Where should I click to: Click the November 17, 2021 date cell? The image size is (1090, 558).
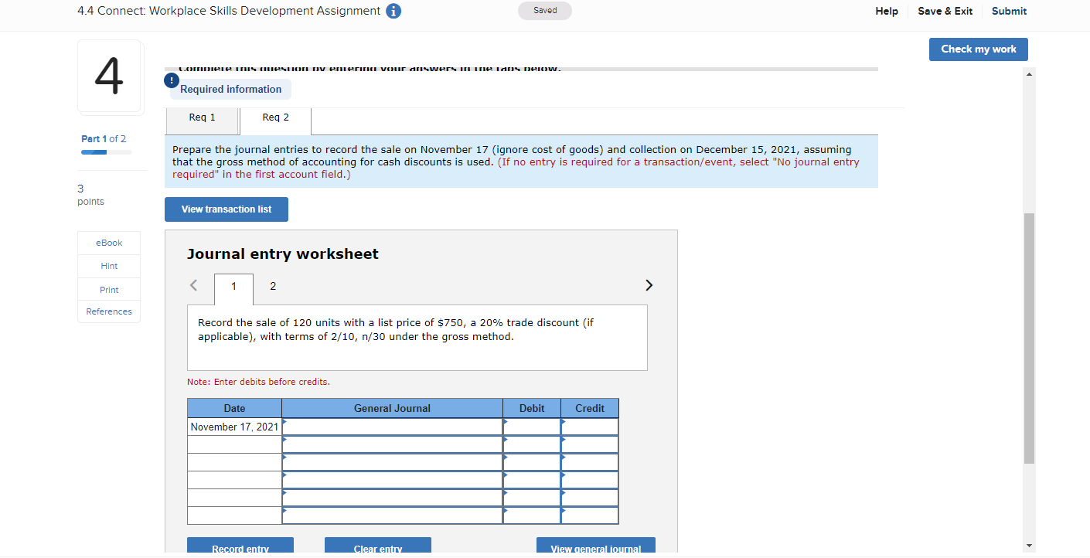click(234, 427)
